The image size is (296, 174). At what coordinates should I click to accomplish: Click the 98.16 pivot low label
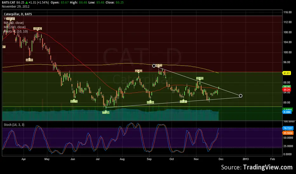(x=30, y=60)
